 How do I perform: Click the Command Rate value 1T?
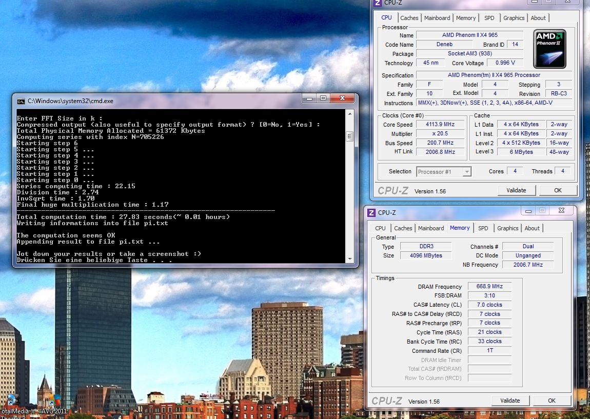pos(489,351)
